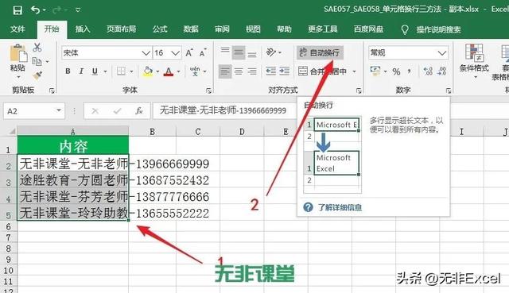Open the Undo history dropdown arrow
This screenshot has width=509, height=293.
click(x=45, y=10)
